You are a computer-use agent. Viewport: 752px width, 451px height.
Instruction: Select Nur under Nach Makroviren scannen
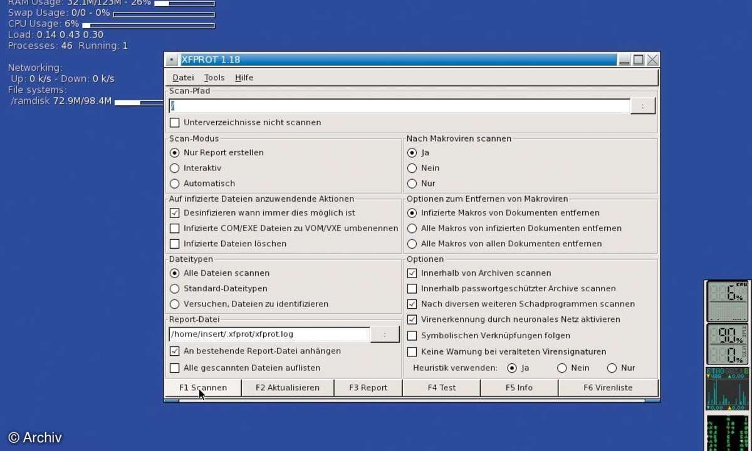412,184
